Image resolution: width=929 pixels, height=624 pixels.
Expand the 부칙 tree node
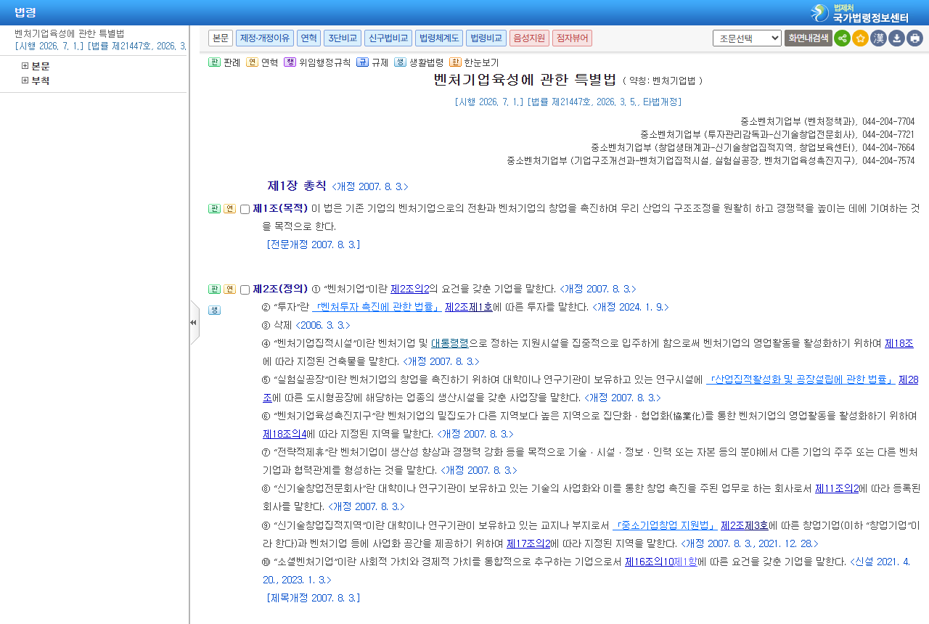point(25,81)
